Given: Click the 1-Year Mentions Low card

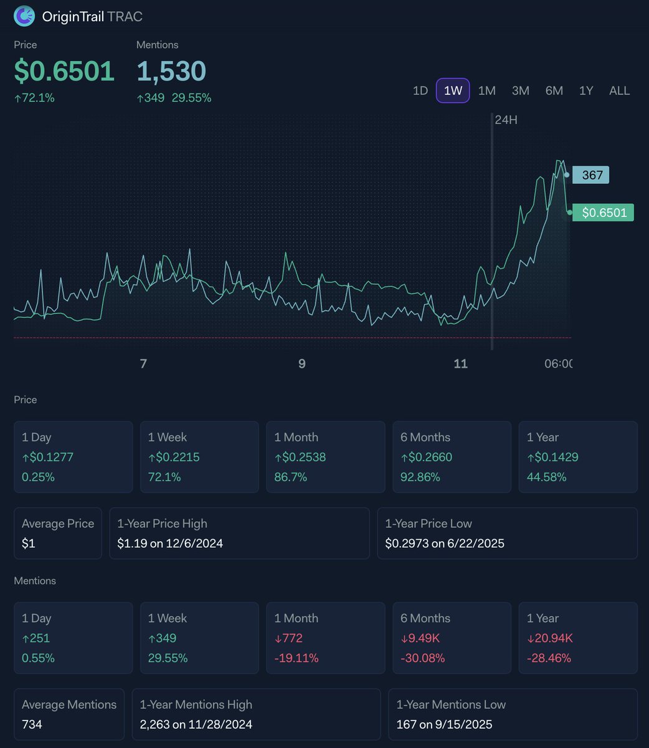Looking at the screenshot, I should click(513, 714).
